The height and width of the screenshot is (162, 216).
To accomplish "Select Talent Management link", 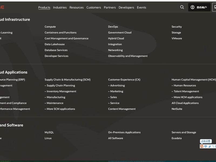I will [x=185, y=91].
